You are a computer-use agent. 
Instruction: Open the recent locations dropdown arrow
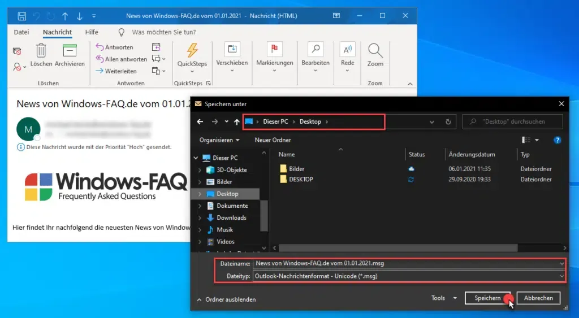[226, 122]
